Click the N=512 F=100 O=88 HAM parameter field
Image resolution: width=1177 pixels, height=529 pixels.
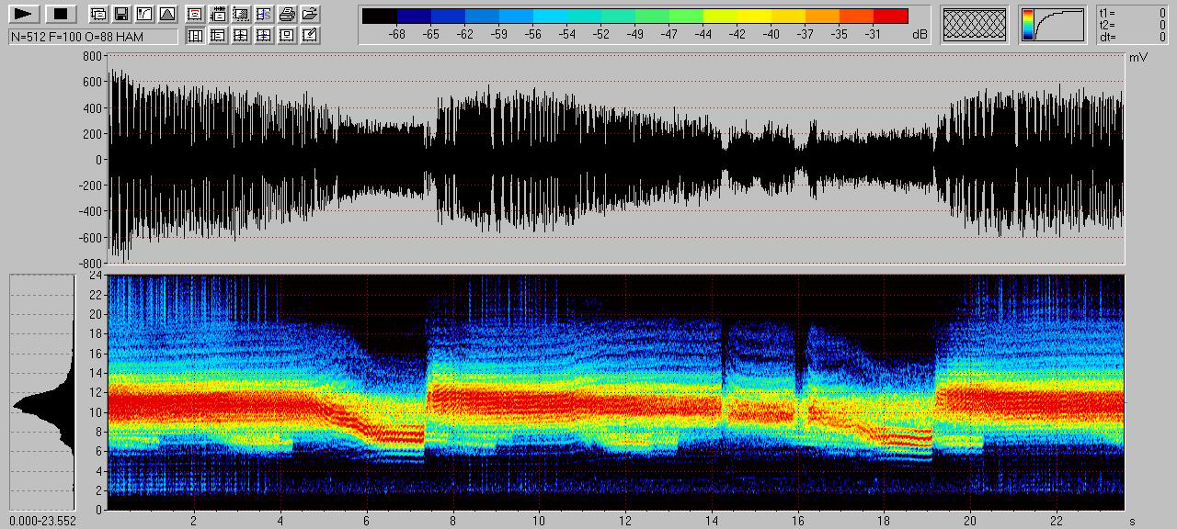click(92, 37)
